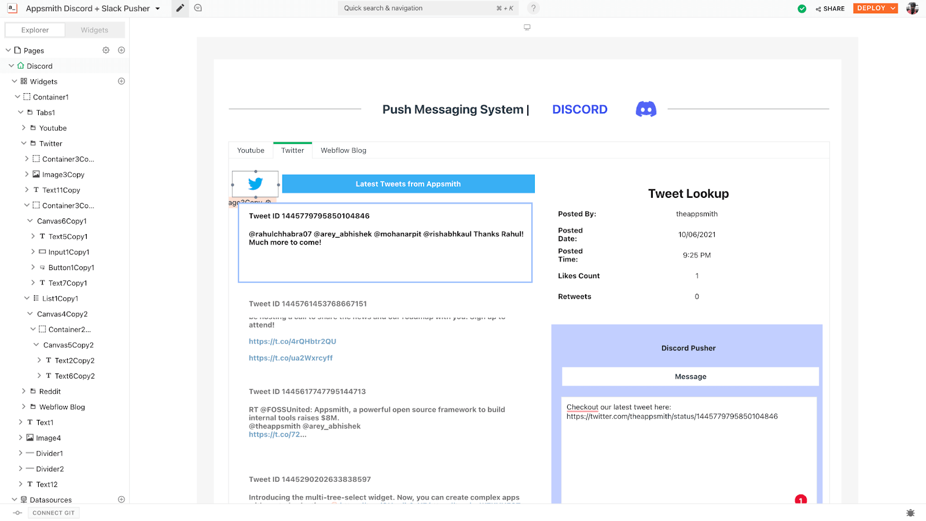This screenshot has width=926, height=521.
Task: Click the git branch icon beside Connect Git
Action: tap(17, 513)
